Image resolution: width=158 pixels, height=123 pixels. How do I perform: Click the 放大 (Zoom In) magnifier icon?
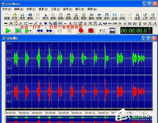pos(153,16)
